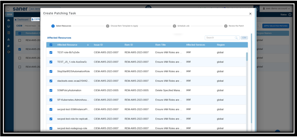Click the step 1 Select Resources circle
The width and height of the screenshot is (297, 137).
(53, 26)
